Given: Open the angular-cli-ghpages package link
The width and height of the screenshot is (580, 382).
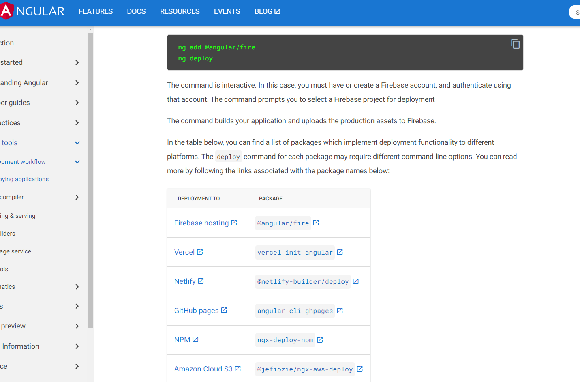Looking at the screenshot, I should (295, 311).
